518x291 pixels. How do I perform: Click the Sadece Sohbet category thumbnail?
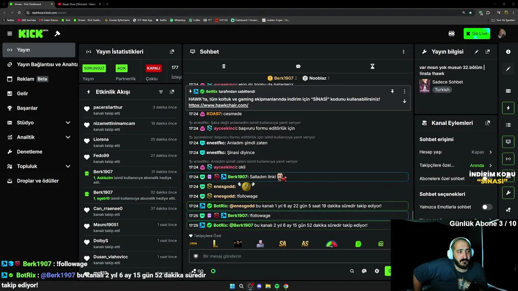[425, 85]
